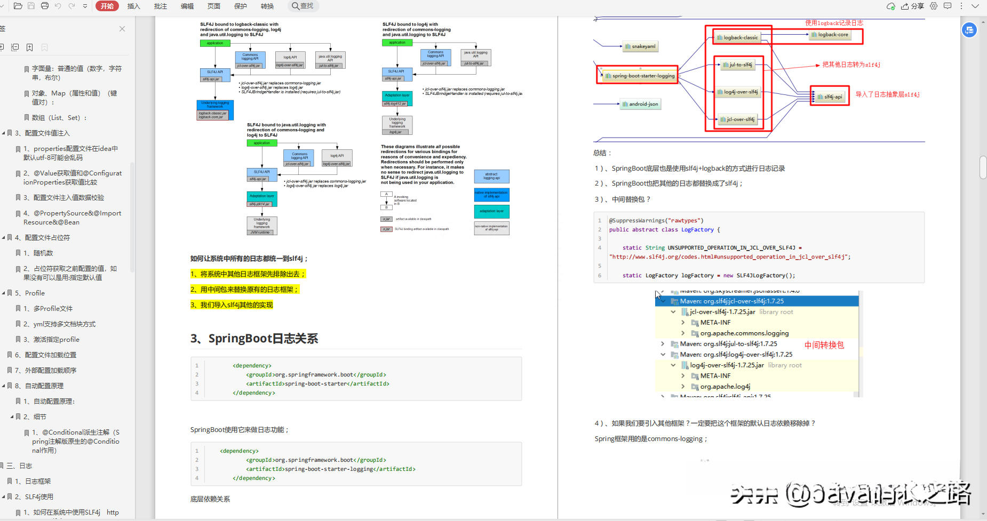Screen dimensions: 987x521
Task: Open the 保护 ribbon tab
Action: click(x=240, y=6)
